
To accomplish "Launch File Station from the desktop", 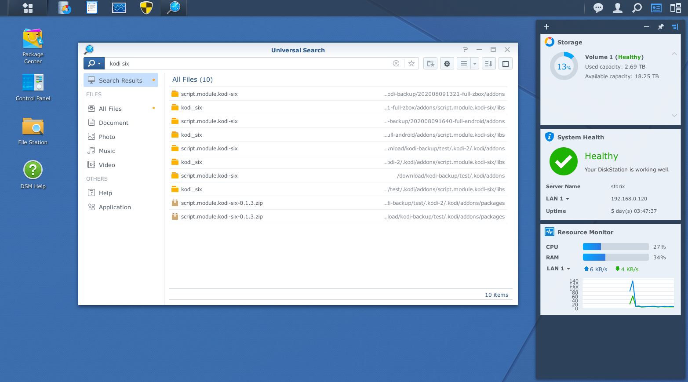I will (x=33, y=131).
